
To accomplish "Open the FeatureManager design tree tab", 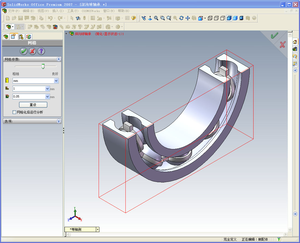I will click(x=6, y=36).
